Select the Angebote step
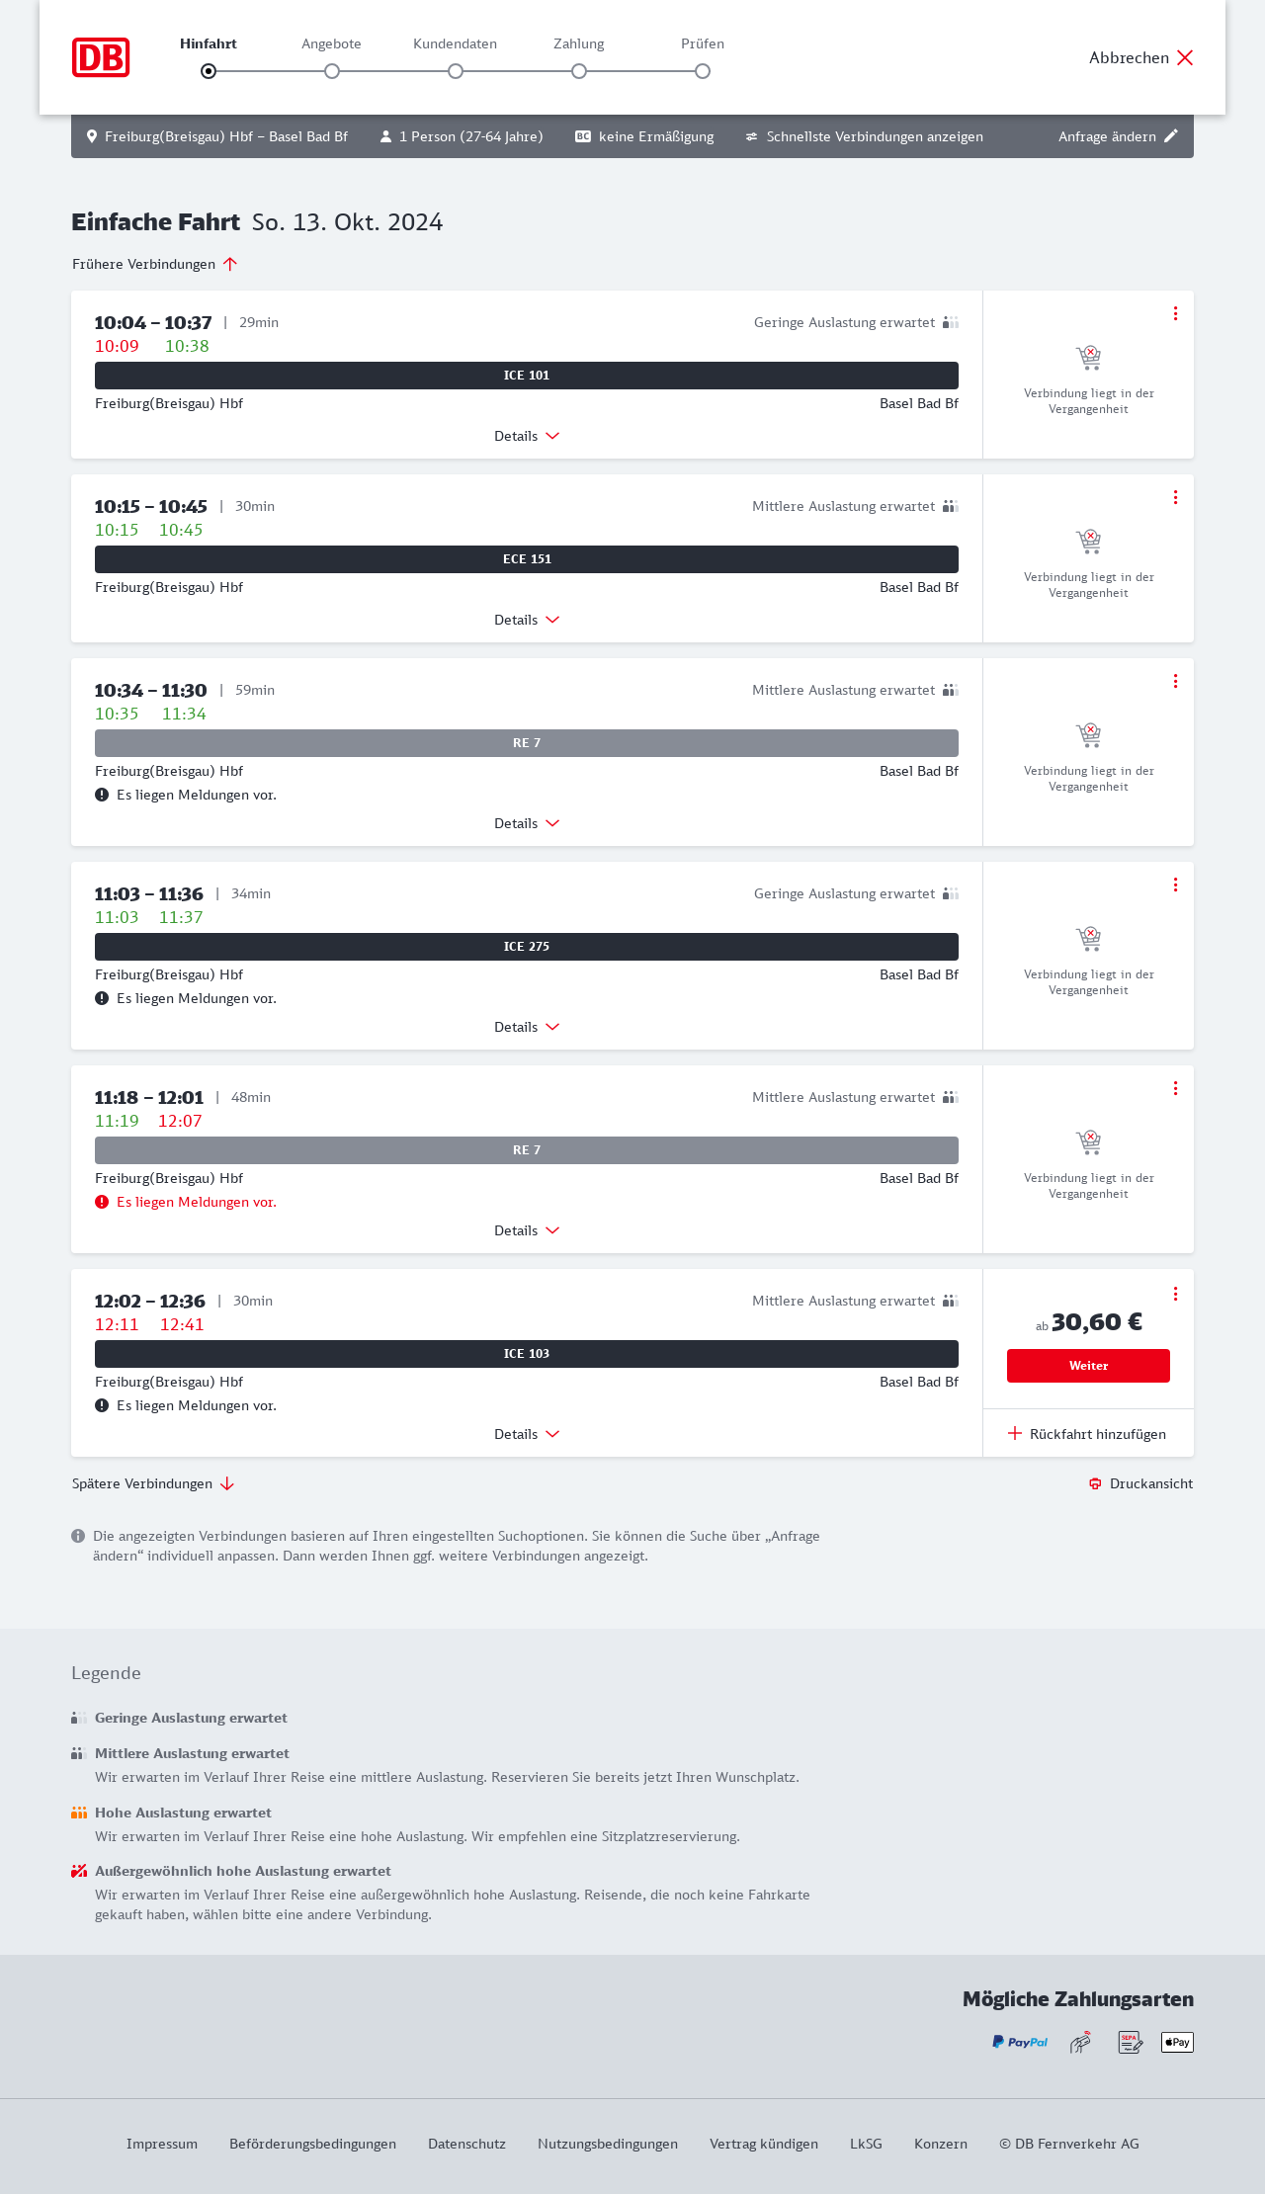Image resolution: width=1265 pixels, height=2194 pixels. click(332, 70)
